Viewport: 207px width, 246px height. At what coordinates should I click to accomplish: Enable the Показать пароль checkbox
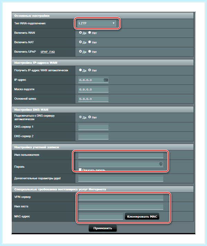tap(80, 170)
